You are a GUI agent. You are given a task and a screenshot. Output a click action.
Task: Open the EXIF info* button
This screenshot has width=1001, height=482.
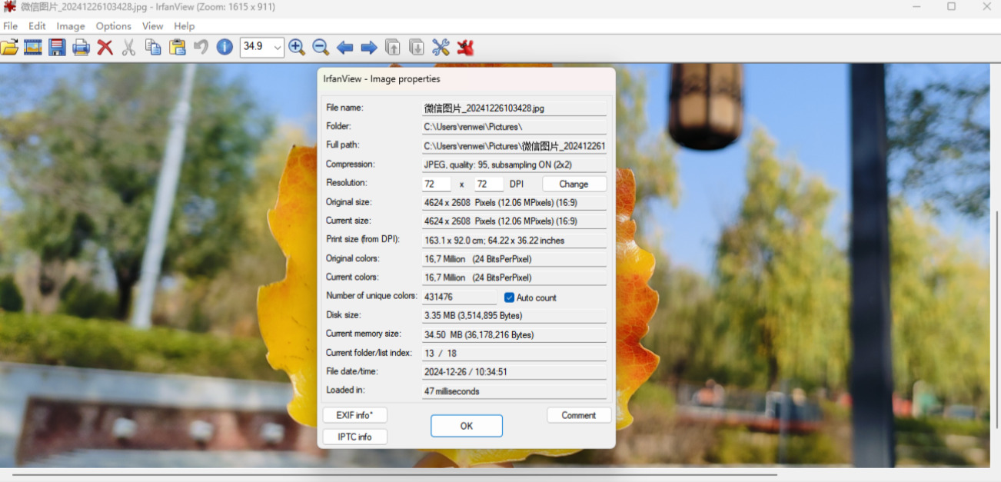point(354,415)
